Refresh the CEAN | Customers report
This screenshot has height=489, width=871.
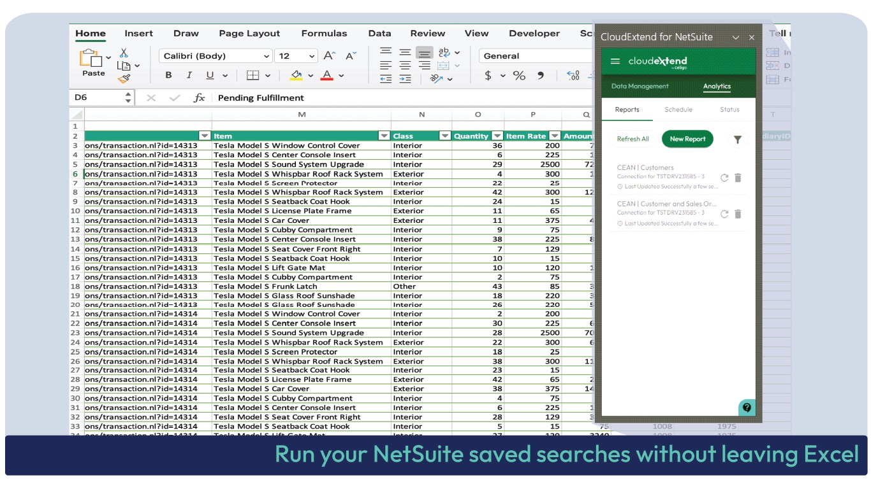[x=724, y=178]
